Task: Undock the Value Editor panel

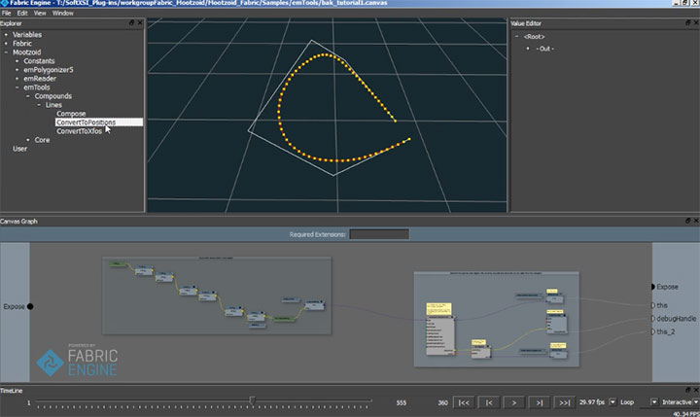Action: pyautogui.click(x=688, y=22)
